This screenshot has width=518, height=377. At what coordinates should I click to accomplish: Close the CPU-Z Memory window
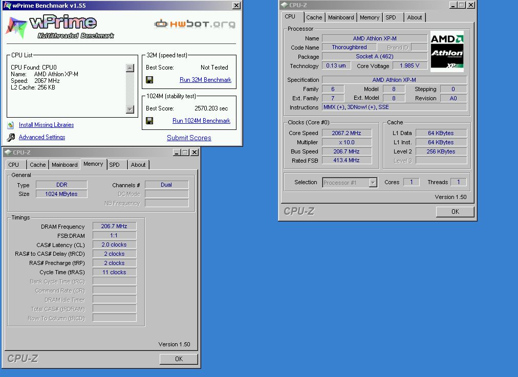click(x=195, y=152)
